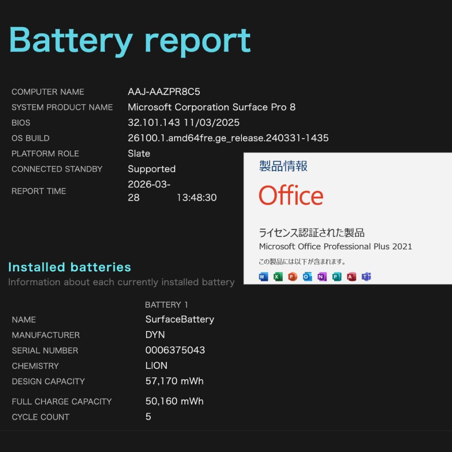The image size is (452, 452).
Task: Click the SurfaceBattery name value
Action: [180, 319]
